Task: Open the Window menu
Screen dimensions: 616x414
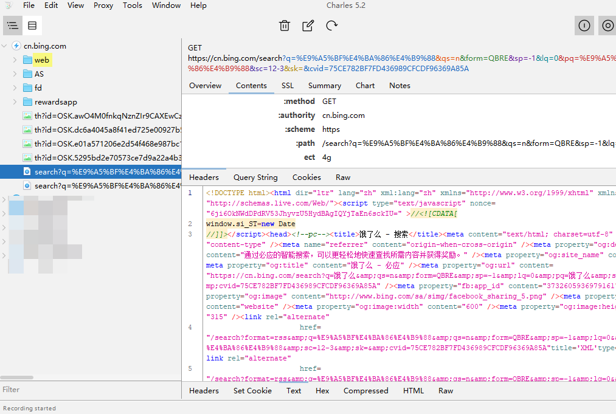Action: (x=166, y=5)
